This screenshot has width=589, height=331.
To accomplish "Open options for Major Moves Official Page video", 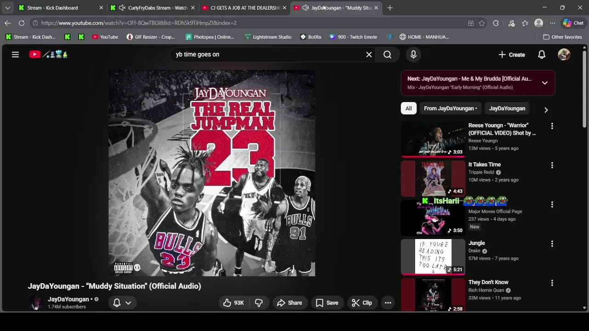I will [552, 204].
